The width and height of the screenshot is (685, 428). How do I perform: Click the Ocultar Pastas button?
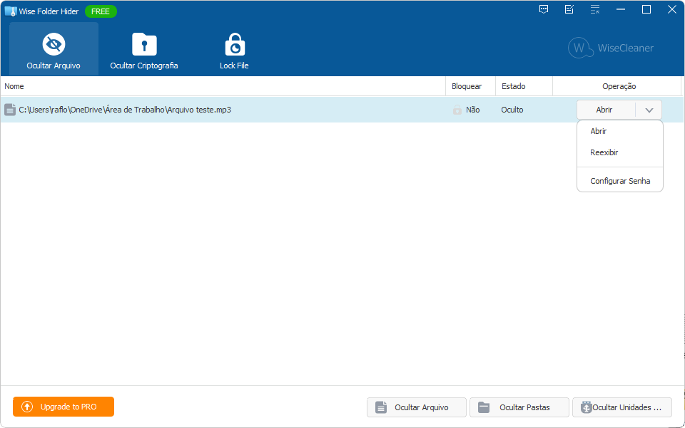click(x=519, y=407)
